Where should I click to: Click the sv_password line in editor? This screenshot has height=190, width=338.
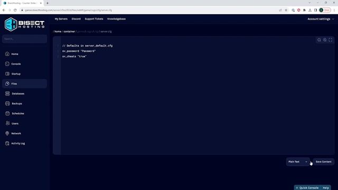79,51
